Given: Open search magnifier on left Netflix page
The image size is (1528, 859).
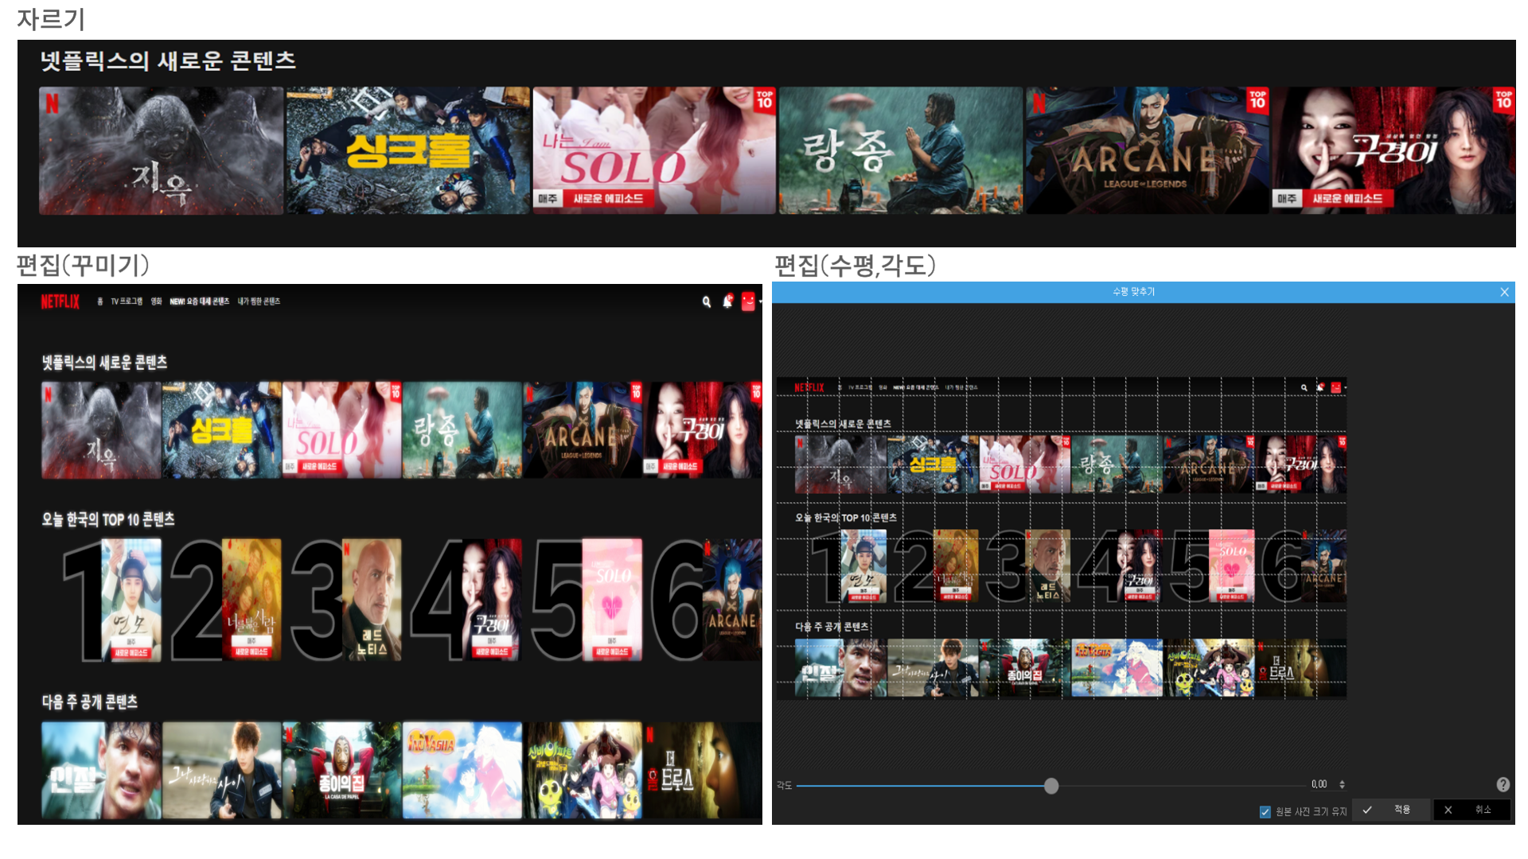Looking at the screenshot, I should point(706,301).
